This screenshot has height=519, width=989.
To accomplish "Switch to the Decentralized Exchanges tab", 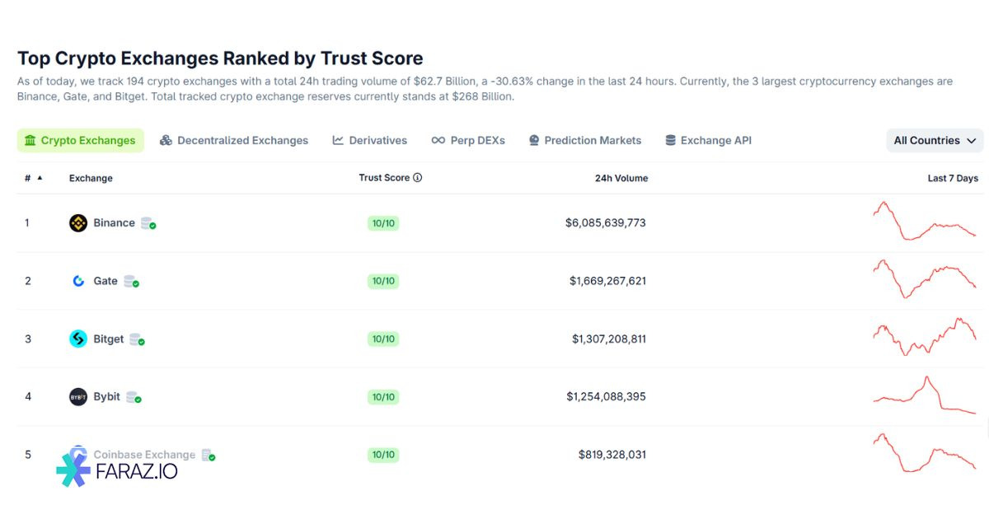I will pyautogui.click(x=234, y=141).
